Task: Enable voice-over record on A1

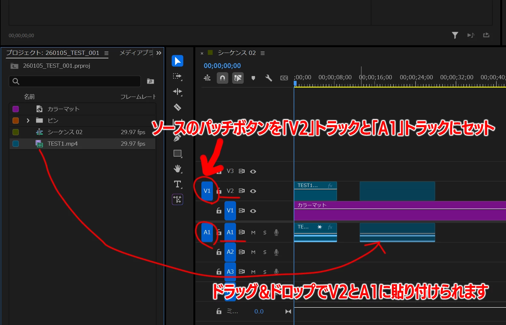Action: [x=276, y=232]
